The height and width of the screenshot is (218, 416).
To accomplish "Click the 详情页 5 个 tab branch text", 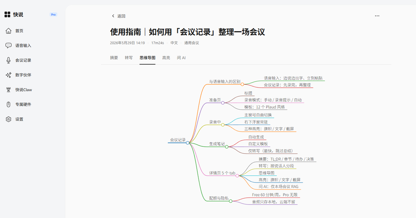I will point(222,173).
